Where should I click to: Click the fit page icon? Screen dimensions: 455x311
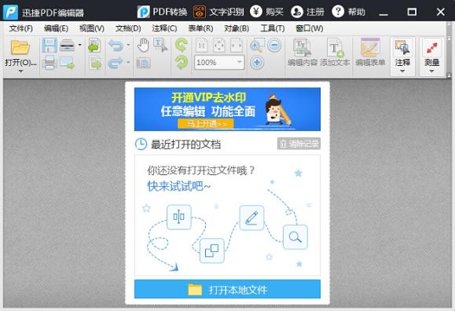[219, 46]
